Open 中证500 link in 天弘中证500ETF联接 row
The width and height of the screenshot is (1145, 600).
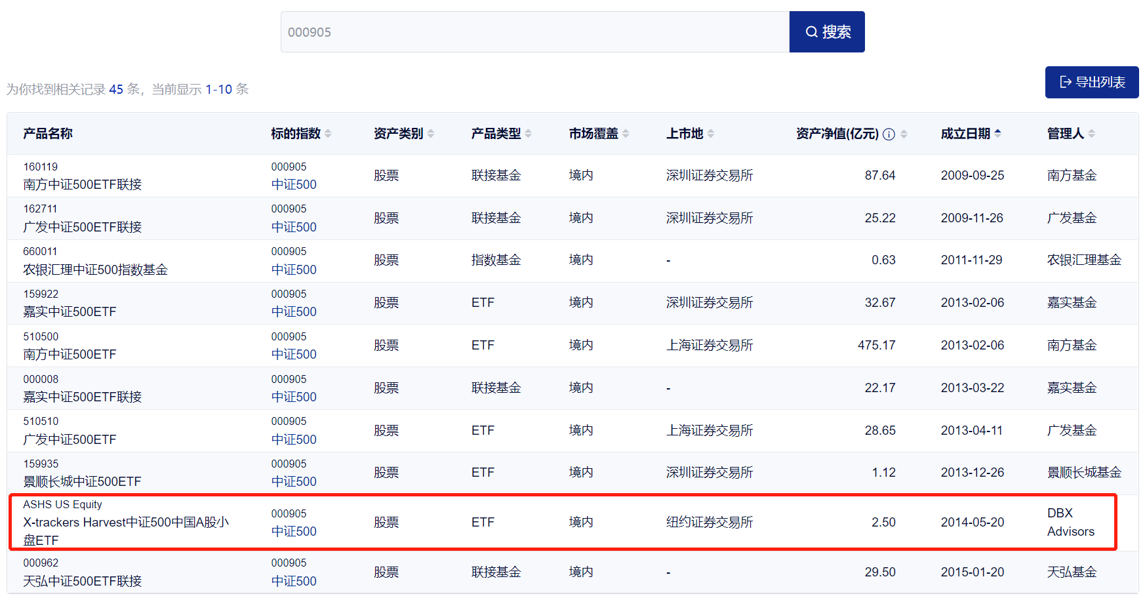tap(294, 582)
